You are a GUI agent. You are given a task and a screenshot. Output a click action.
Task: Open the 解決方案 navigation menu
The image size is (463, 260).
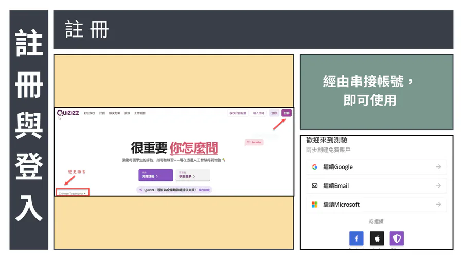pyautogui.click(x=114, y=113)
